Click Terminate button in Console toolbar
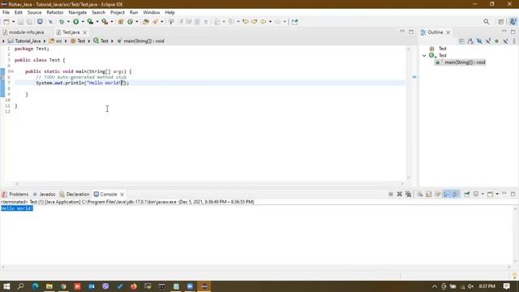Viewport: 519px width, 292px height. click(x=391, y=195)
